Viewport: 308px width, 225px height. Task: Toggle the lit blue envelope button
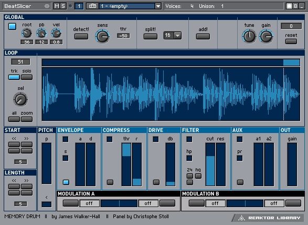point(66,182)
